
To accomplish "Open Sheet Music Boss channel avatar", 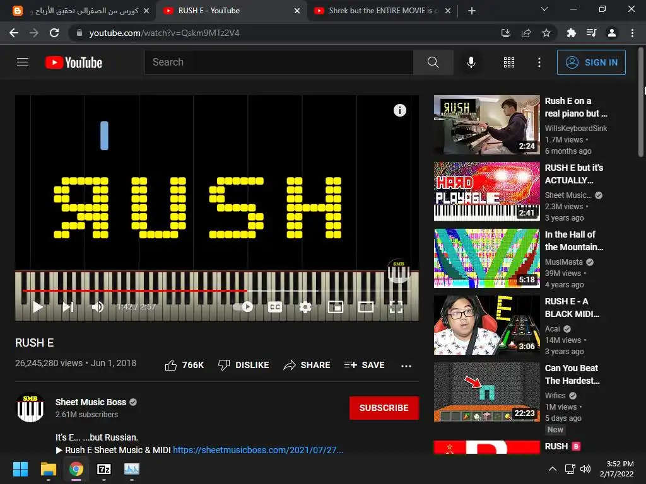I will tap(30, 408).
